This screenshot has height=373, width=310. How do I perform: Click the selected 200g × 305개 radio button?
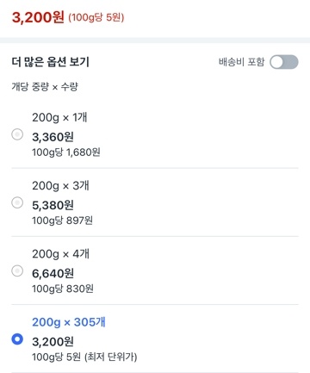(17, 339)
